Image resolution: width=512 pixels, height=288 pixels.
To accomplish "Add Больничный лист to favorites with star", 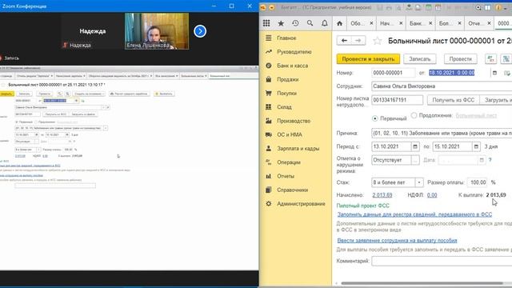I will point(378,41).
